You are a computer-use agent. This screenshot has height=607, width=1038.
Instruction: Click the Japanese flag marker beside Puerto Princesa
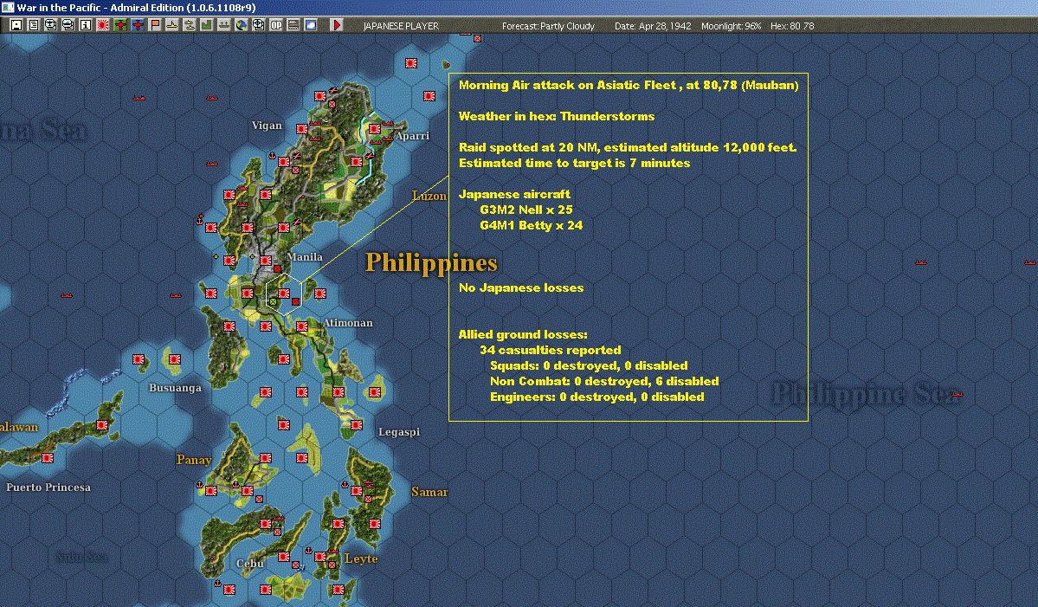(48, 457)
